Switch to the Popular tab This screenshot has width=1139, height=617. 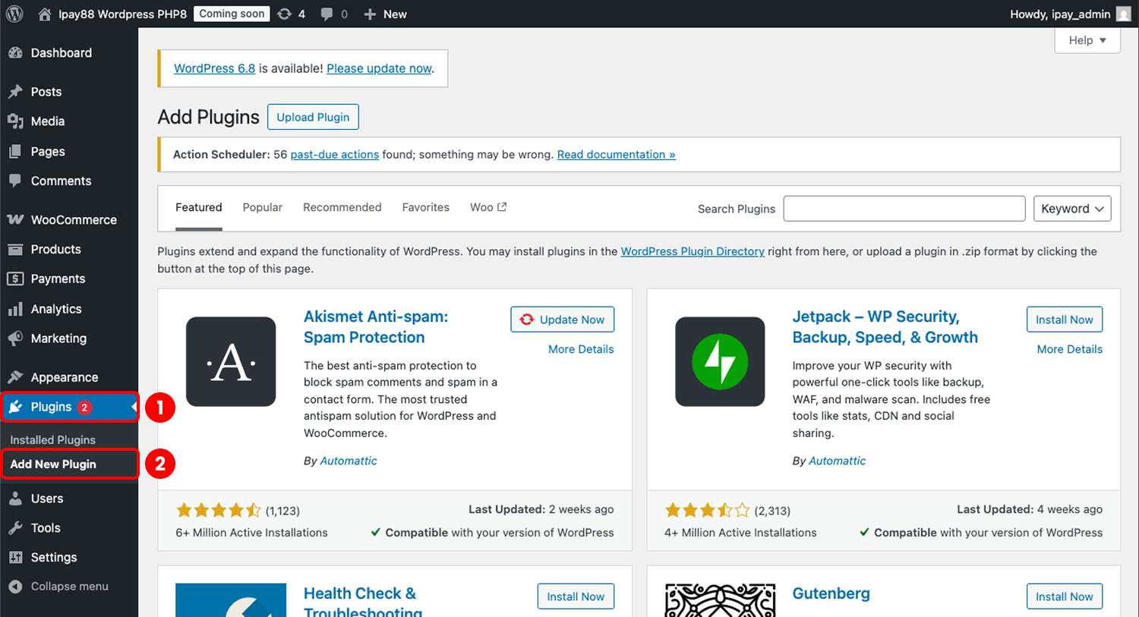[262, 207]
